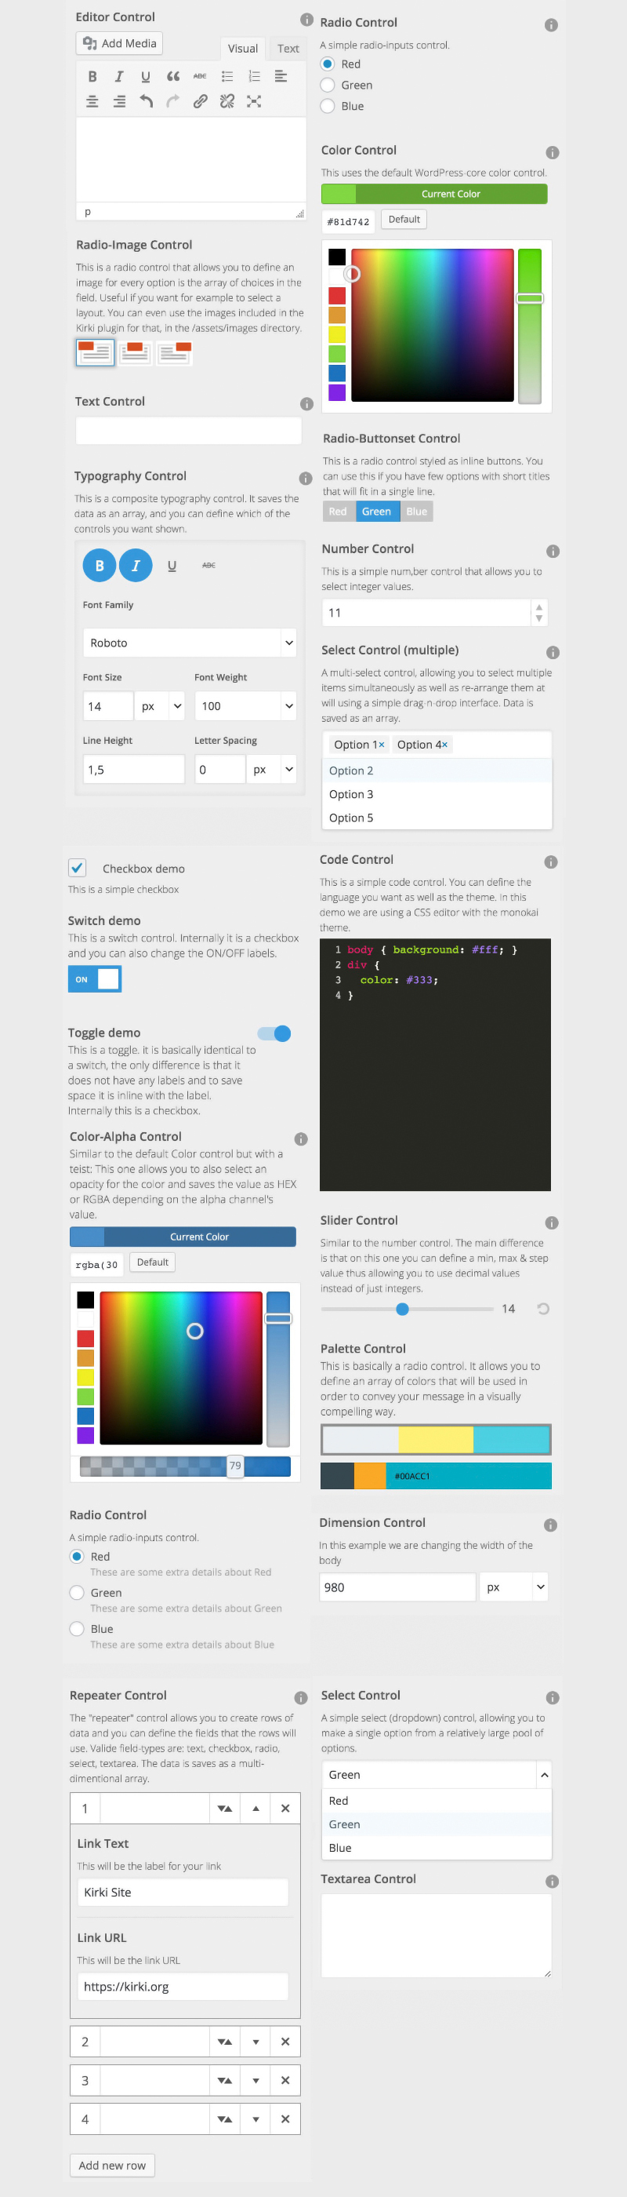Choose Option 3 in the multi-select list
Screen dimensions: 627x2197
(x=352, y=794)
